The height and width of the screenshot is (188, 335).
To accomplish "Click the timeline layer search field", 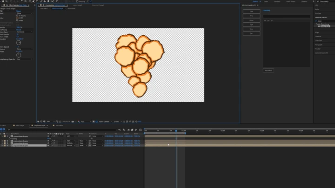I will pyautogui.click(x=61, y=130).
